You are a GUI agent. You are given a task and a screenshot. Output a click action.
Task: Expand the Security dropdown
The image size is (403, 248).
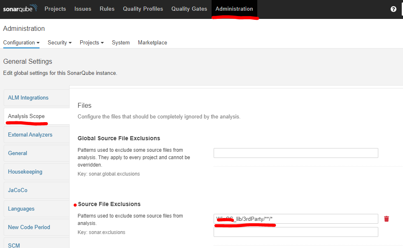click(x=60, y=43)
